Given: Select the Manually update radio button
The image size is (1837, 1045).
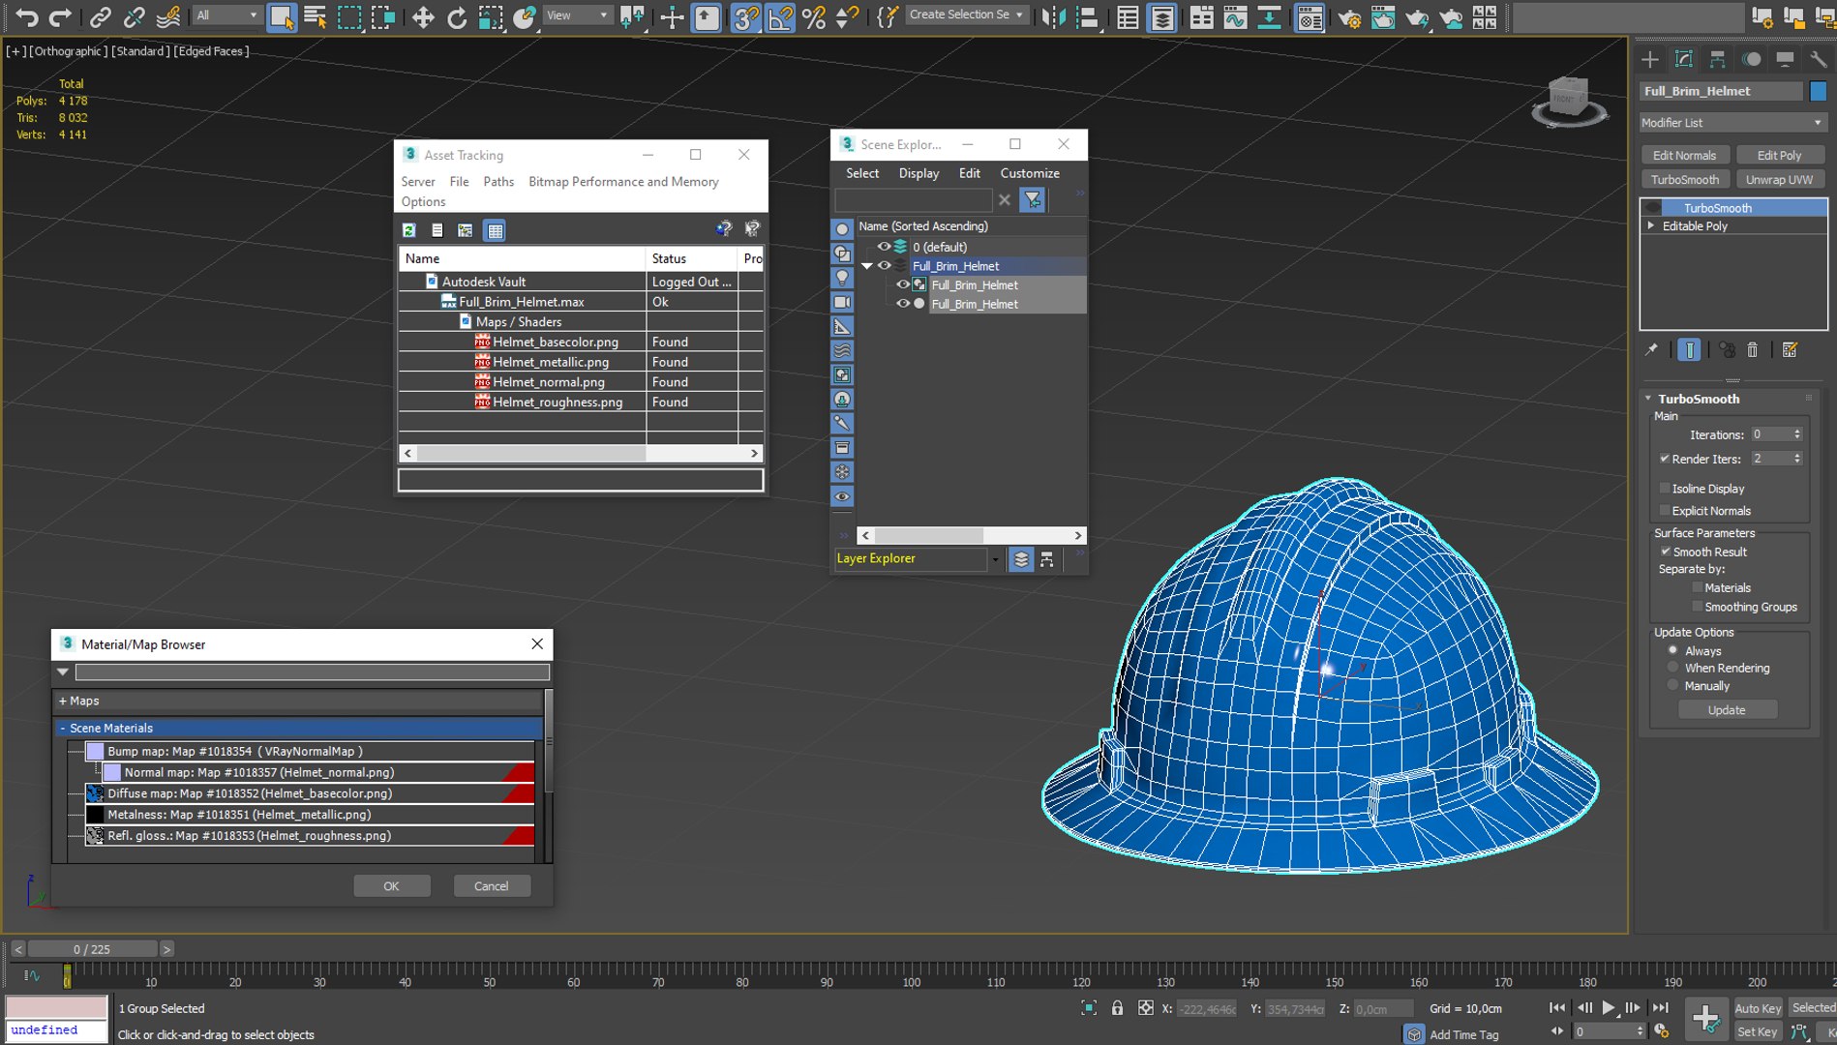Looking at the screenshot, I should (x=1672, y=685).
